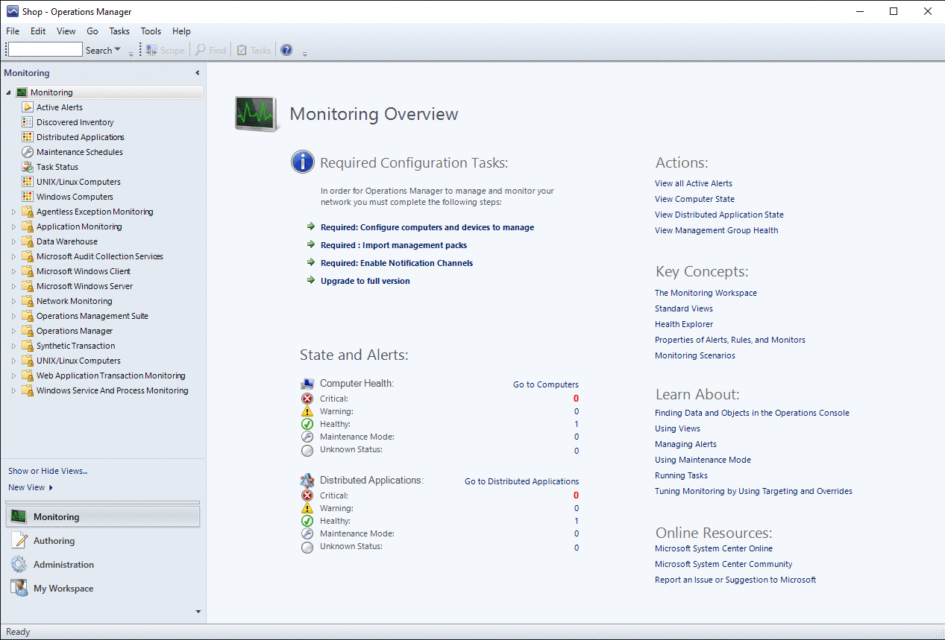The width and height of the screenshot is (945, 640).
Task: Open View all Active Alerts link
Action: 694,183
